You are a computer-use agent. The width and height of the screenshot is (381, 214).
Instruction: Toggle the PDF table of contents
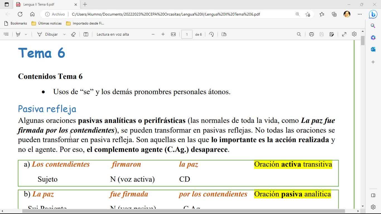coord(6,34)
